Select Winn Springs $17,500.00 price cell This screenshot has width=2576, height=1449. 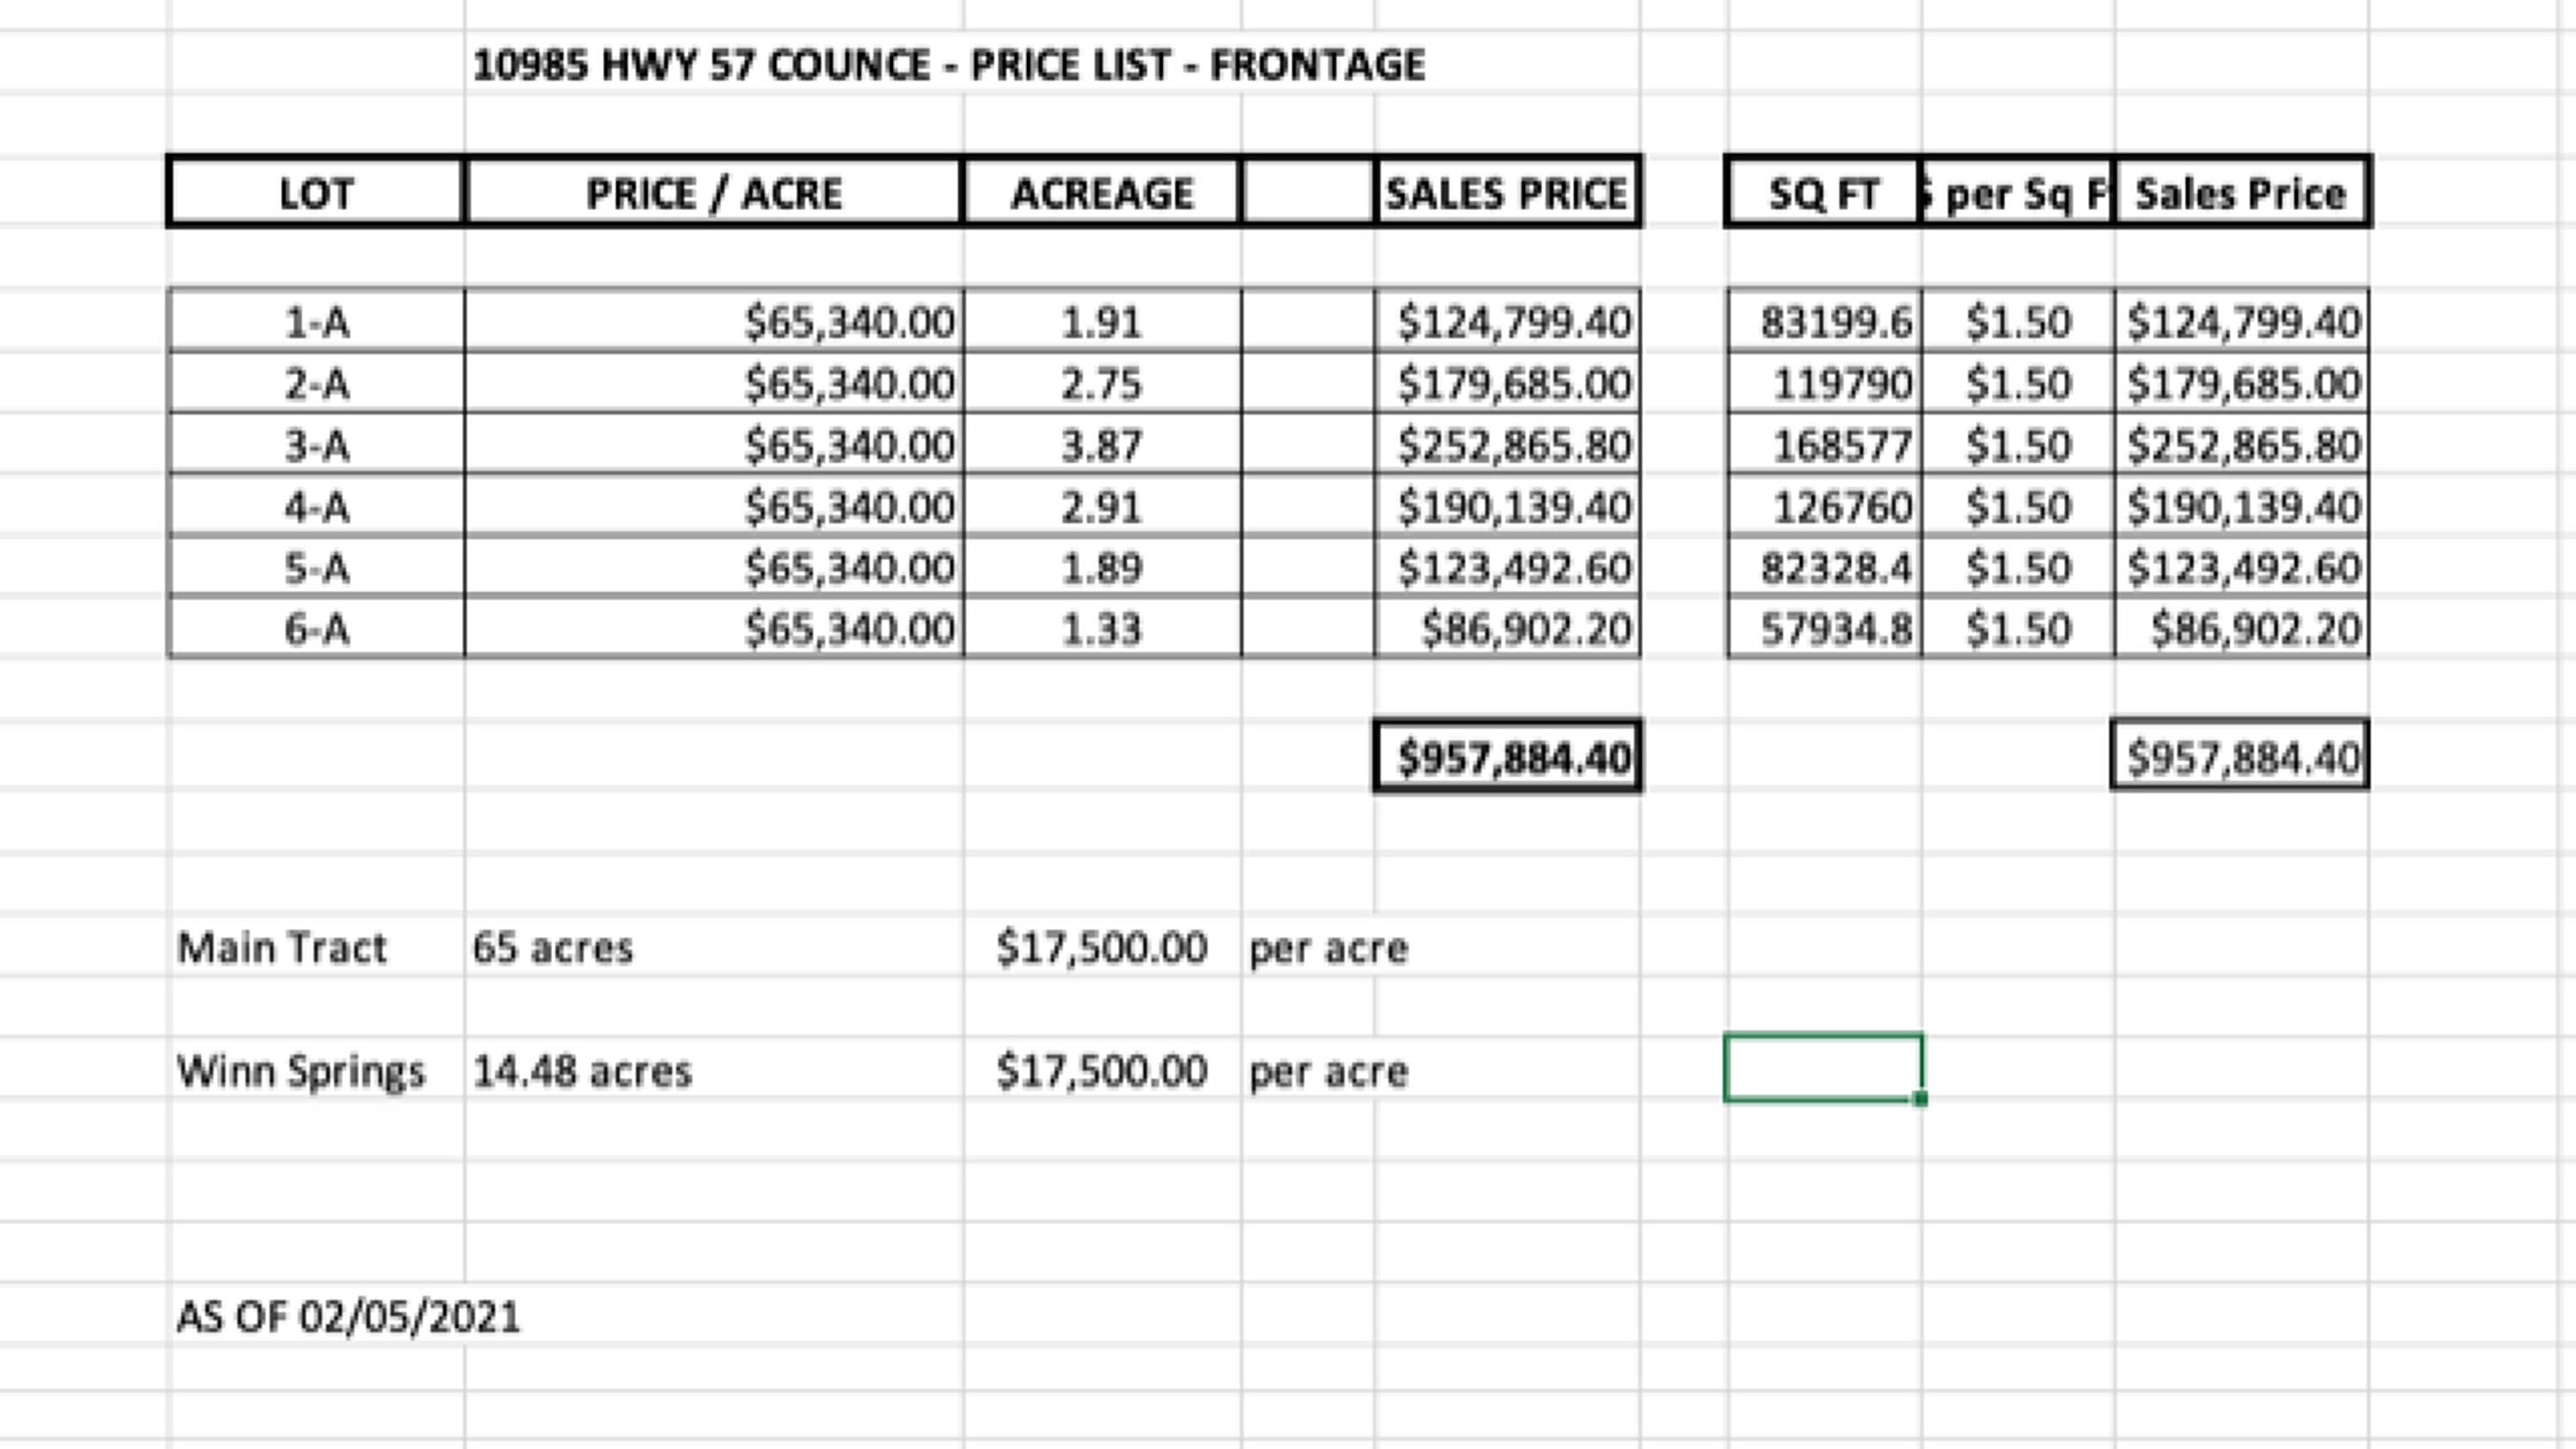[1101, 1071]
